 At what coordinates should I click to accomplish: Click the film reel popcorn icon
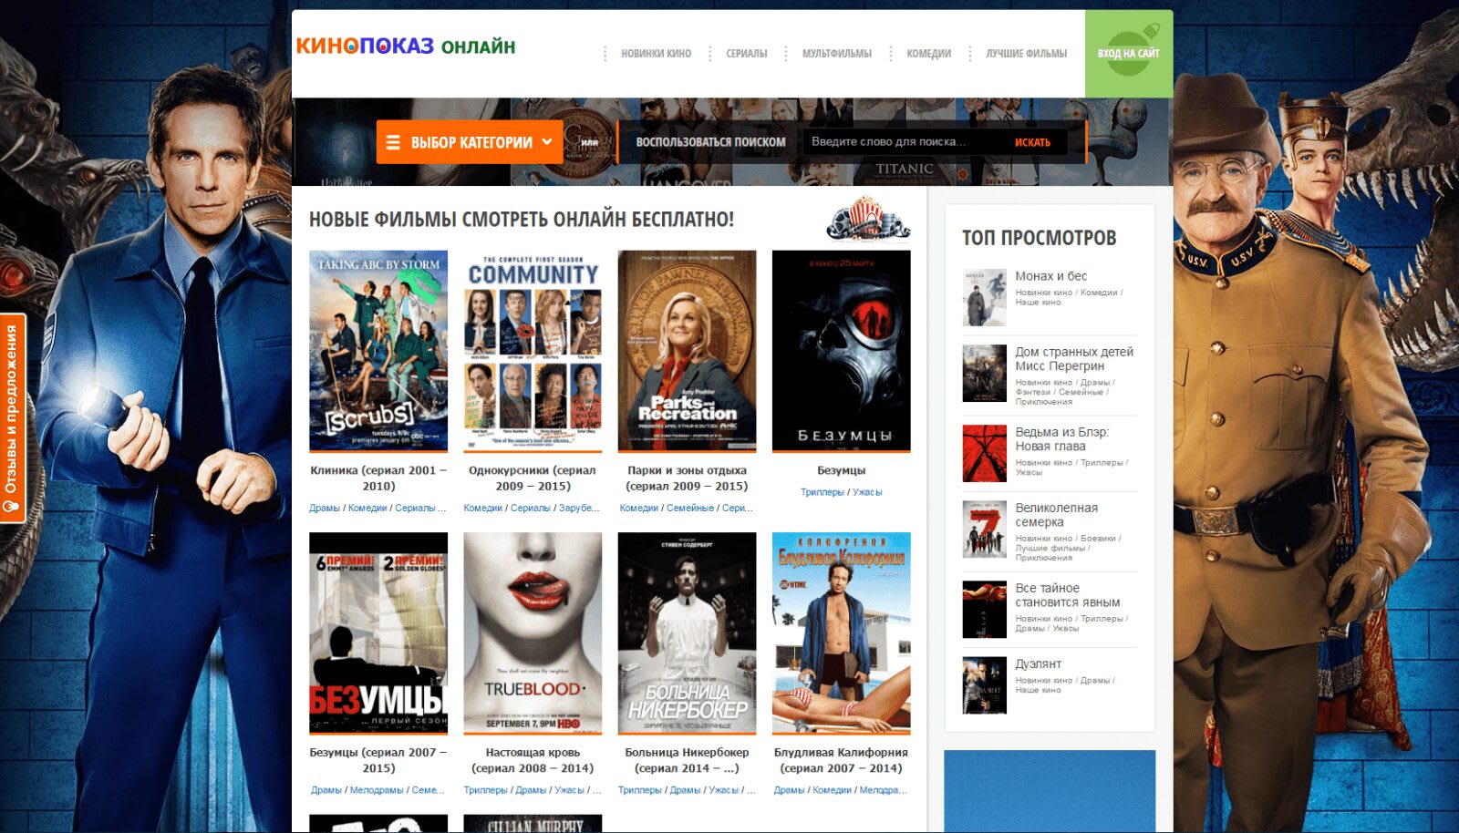click(867, 219)
